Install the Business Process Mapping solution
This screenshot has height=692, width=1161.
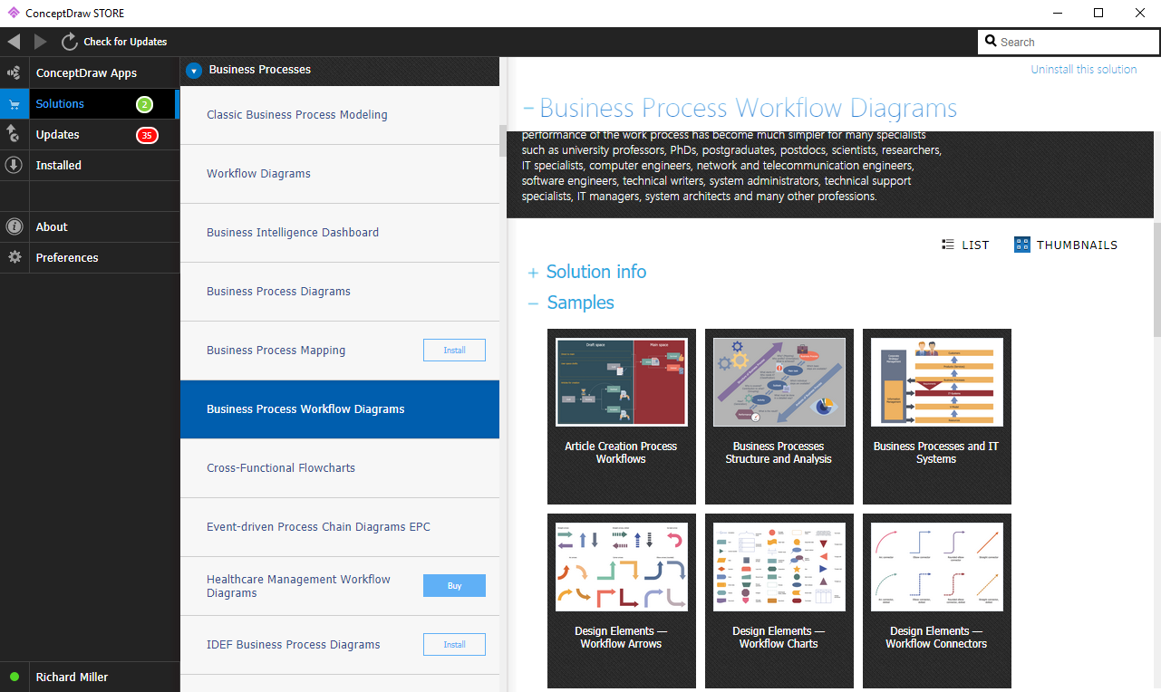point(454,351)
